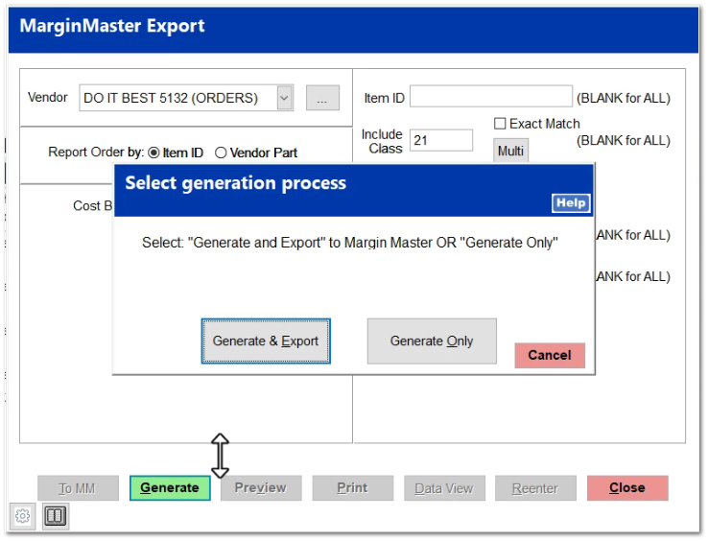708x541 pixels.
Task: Open the Vendor dropdown arrow
Action: 285,98
